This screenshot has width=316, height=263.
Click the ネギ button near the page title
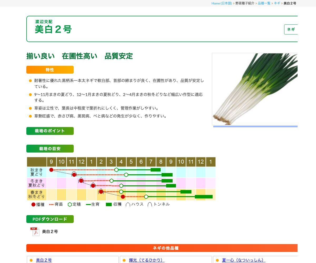[291, 29]
